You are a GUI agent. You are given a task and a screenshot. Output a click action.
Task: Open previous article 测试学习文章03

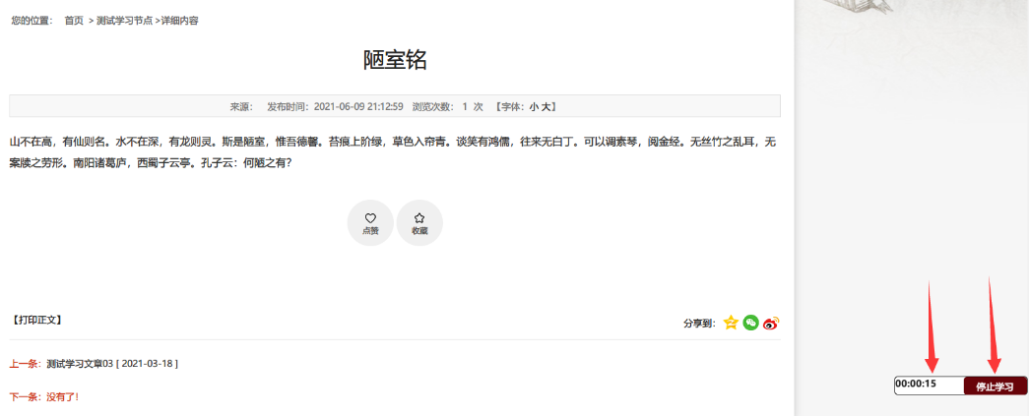[x=111, y=364]
